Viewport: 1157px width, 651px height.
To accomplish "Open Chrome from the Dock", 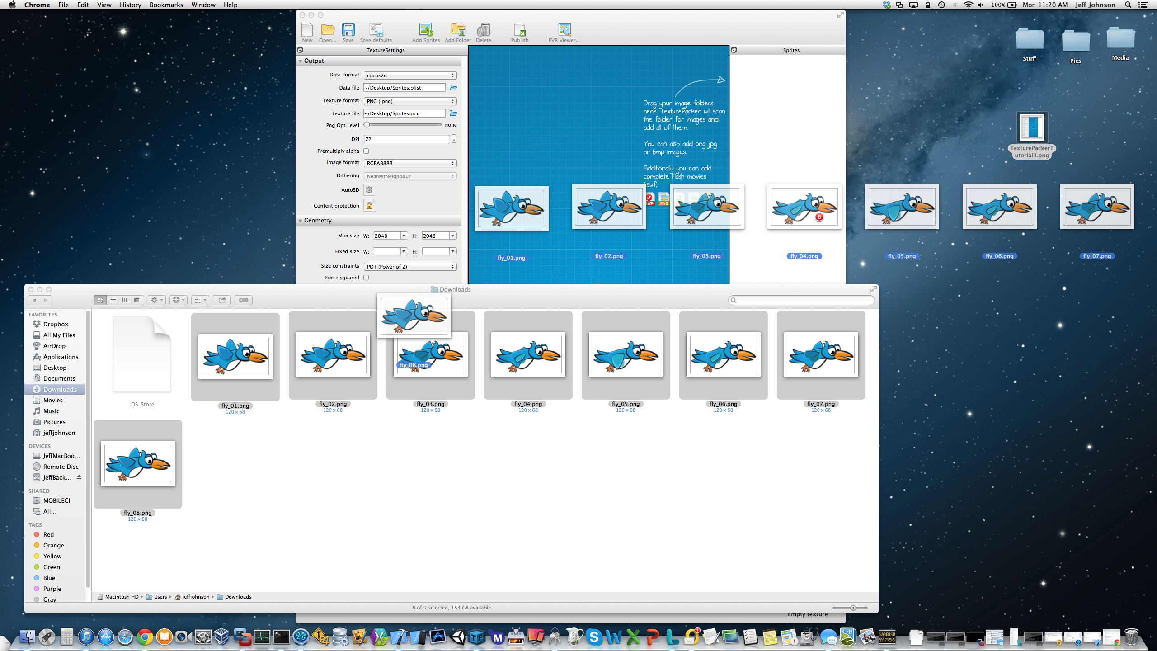I will (145, 637).
